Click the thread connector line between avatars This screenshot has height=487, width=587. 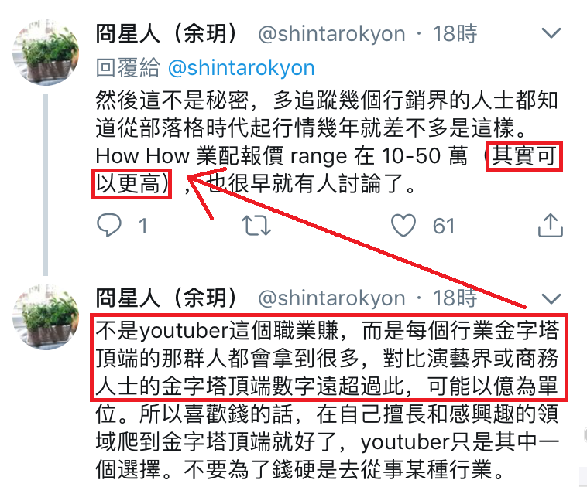pos(46,185)
